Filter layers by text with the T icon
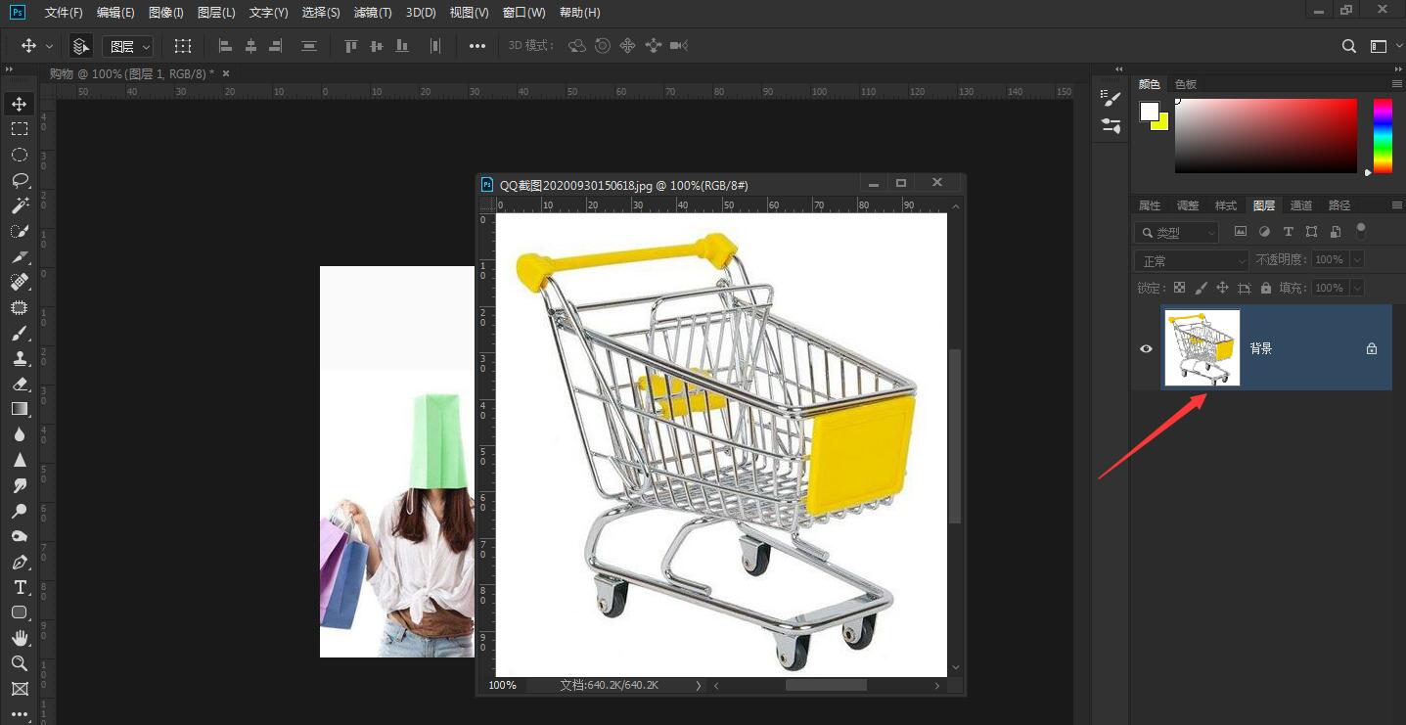The height and width of the screenshot is (725, 1406). coord(1288,231)
